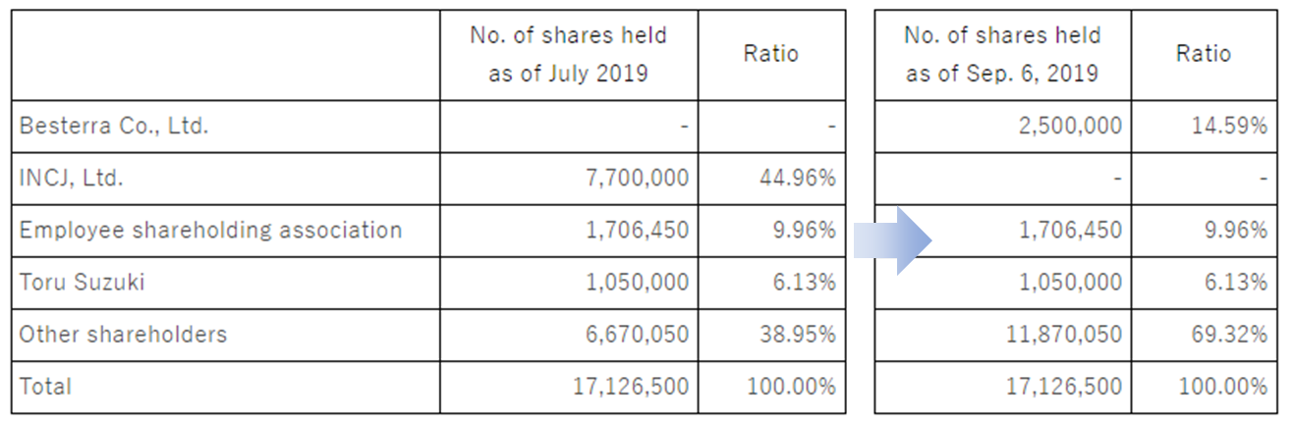This screenshot has height=425, width=1295.
Task: Click the Toru Suzuki row label
Action: tap(82, 283)
